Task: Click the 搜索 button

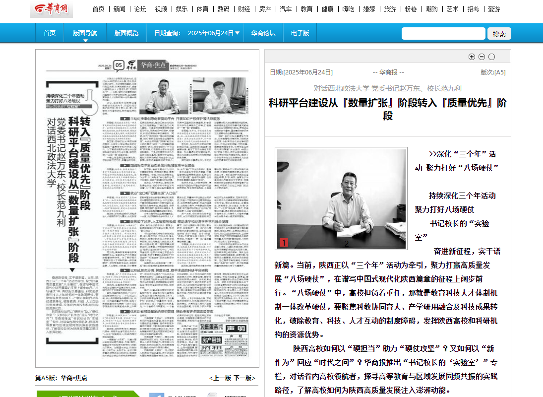Action: point(499,34)
